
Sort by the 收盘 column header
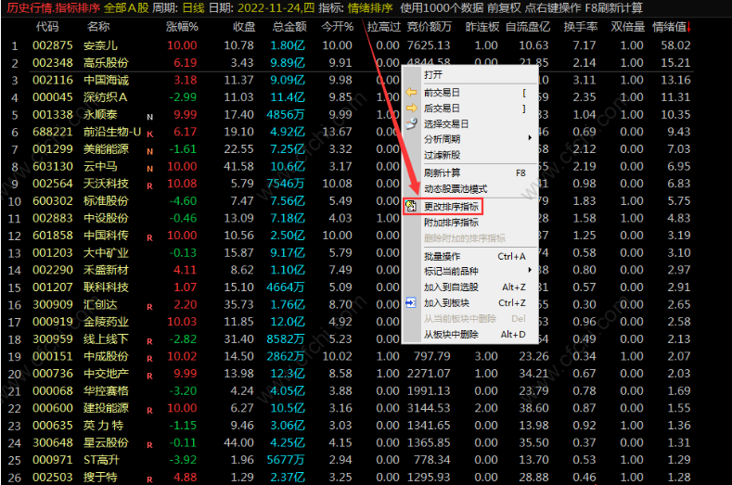point(244,27)
